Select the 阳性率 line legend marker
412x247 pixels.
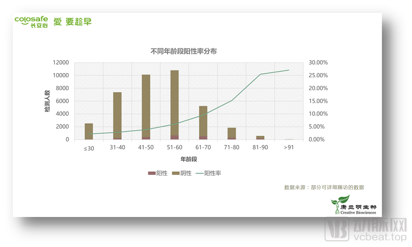(200, 173)
